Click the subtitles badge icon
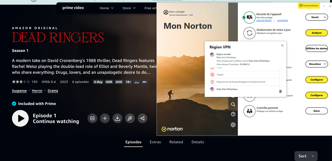Screen dimensions: 332x161 tap(136, 82)
